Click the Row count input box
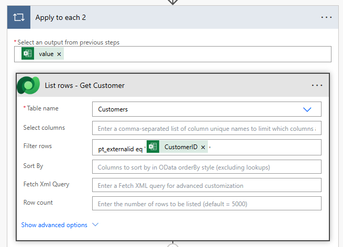Screen dimensions: 343x247 click(206, 204)
